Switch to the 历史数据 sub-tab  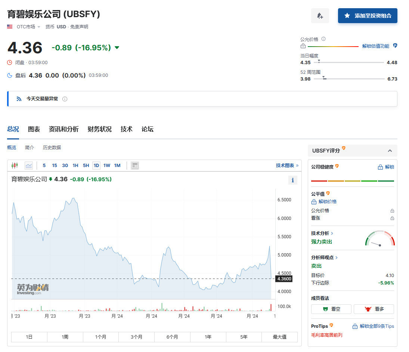tap(52, 148)
